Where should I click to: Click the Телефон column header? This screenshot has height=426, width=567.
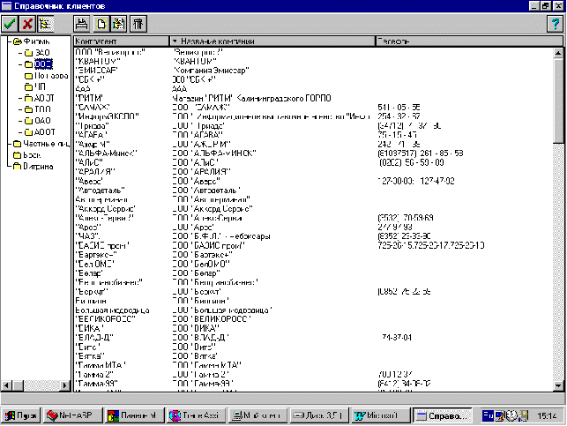[469, 41]
